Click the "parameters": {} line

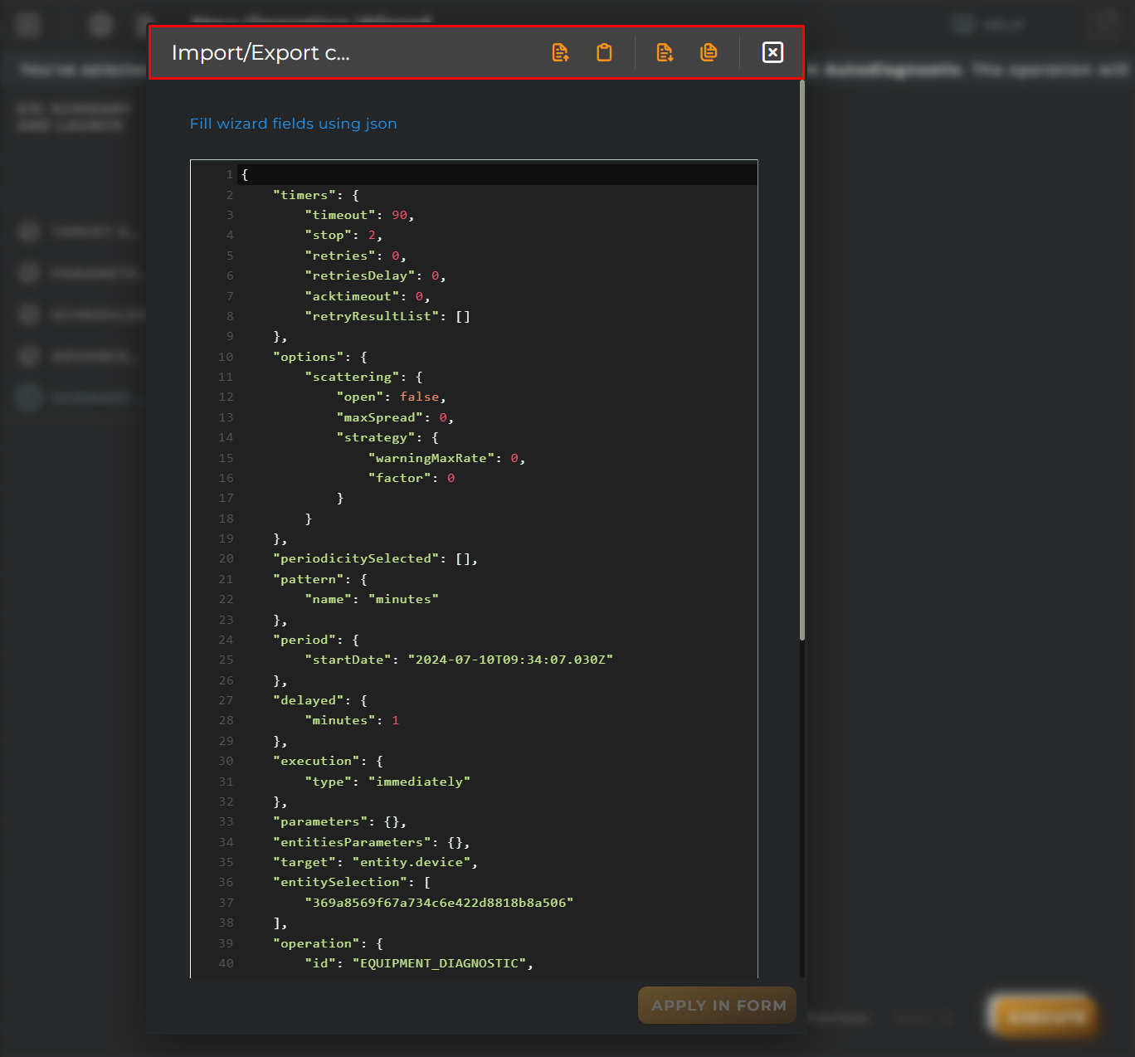coord(339,821)
